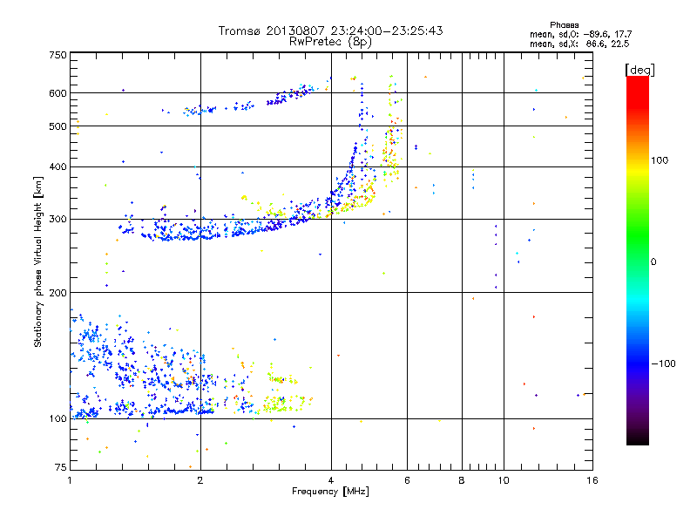
Task: Click the 'Phases' header label
Action: click(564, 25)
